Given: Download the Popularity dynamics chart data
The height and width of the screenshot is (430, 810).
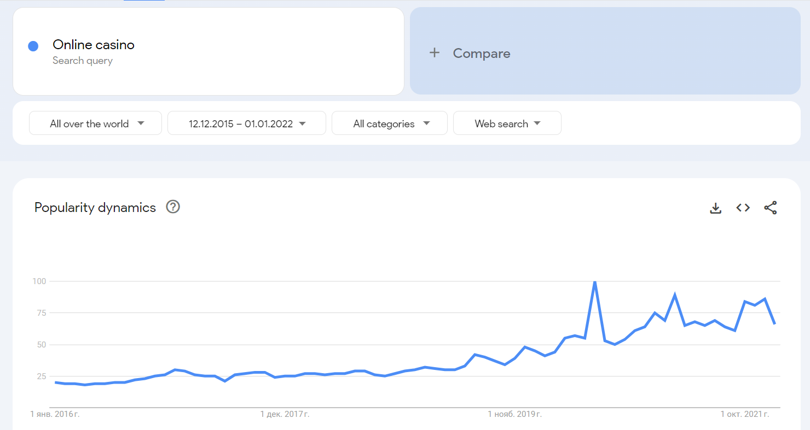Looking at the screenshot, I should 715,208.
